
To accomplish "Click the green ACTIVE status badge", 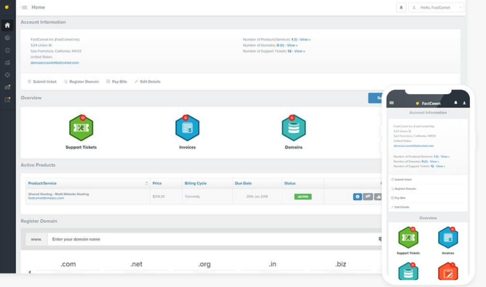I will [x=303, y=197].
